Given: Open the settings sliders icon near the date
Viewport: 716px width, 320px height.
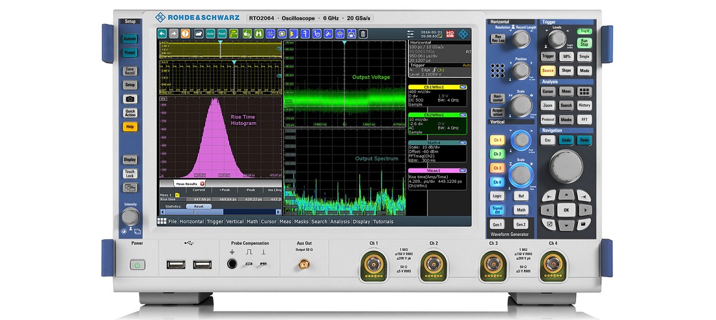Looking at the screenshot, I should click(x=411, y=34).
